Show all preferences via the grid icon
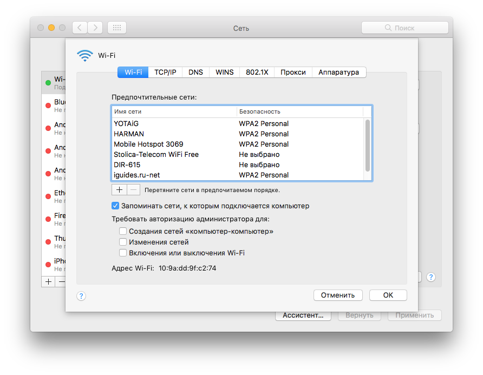The image size is (483, 375). click(117, 28)
